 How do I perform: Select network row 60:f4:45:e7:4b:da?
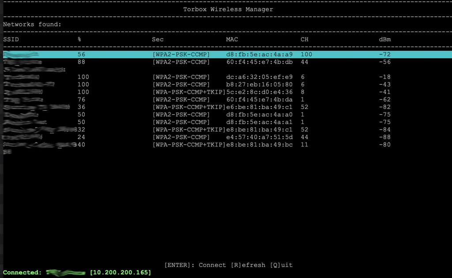[x=227, y=99]
